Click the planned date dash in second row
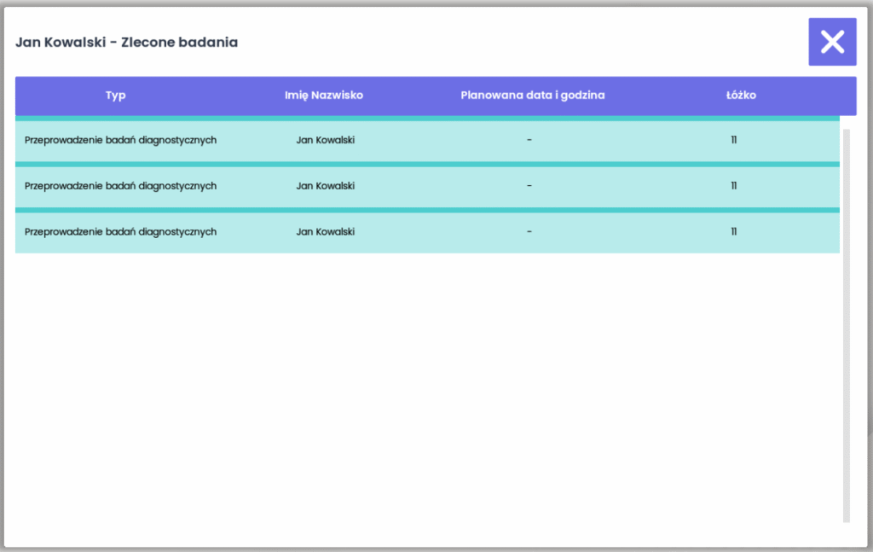Image resolution: width=873 pixels, height=552 pixels. click(529, 186)
